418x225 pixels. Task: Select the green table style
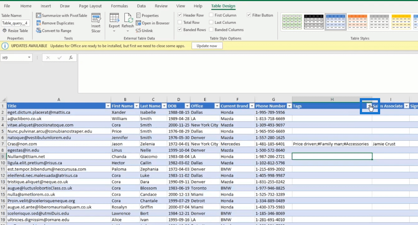coord(292,22)
